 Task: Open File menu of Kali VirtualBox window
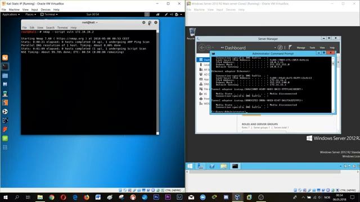[4, 10]
